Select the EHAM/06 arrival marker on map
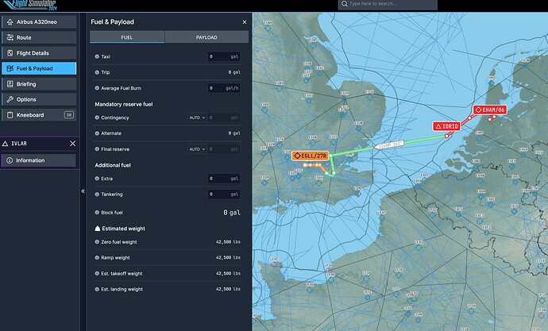This screenshot has height=331, width=548. (490, 110)
